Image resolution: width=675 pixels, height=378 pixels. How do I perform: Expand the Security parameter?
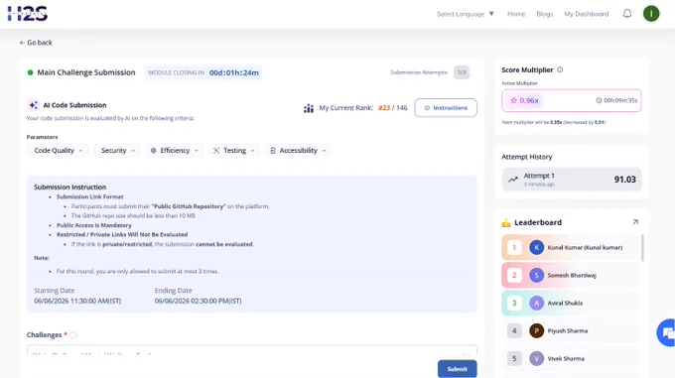click(117, 151)
